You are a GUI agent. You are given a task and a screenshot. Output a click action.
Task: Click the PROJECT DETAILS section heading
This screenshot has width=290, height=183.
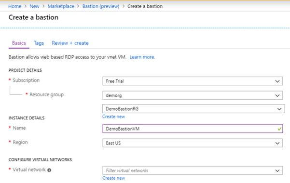click(25, 70)
